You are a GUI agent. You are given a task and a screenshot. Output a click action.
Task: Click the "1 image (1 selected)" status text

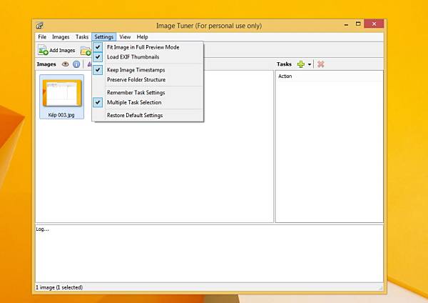click(x=59, y=287)
